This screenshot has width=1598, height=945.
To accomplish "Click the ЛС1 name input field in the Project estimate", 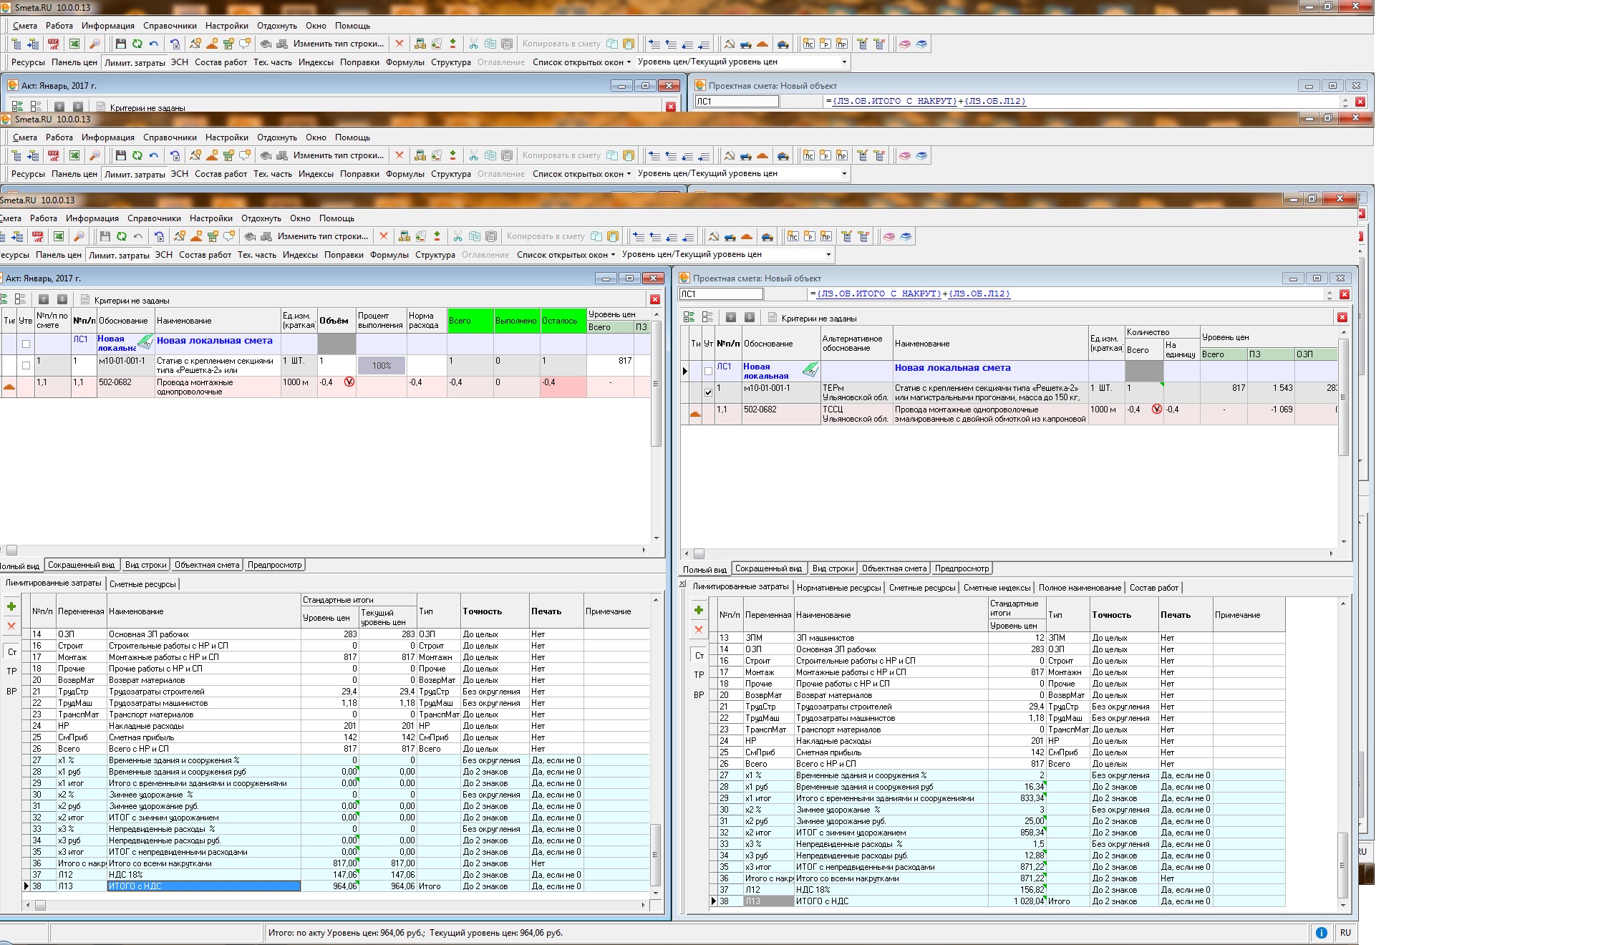I will pos(721,294).
